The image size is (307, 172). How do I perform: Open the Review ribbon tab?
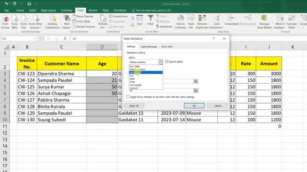pos(93,11)
